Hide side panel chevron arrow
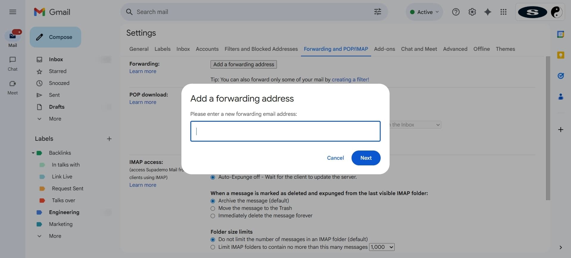The height and width of the screenshot is (258, 571). point(561,247)
